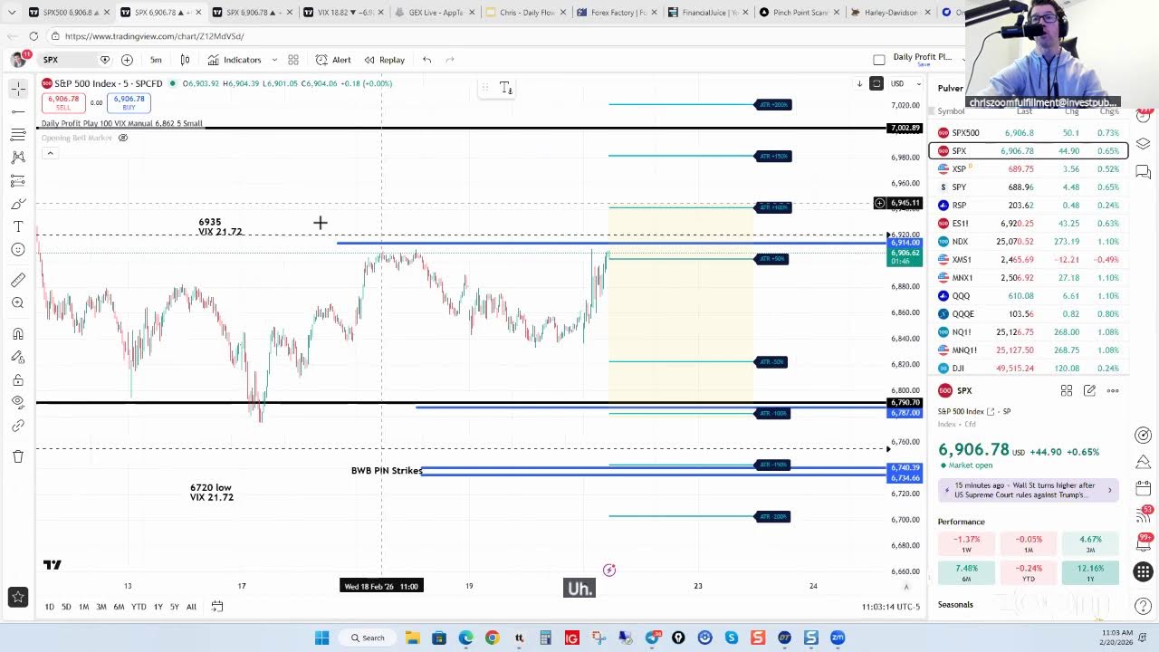
Task: Open the Indicators dialog
Action: 235,60
